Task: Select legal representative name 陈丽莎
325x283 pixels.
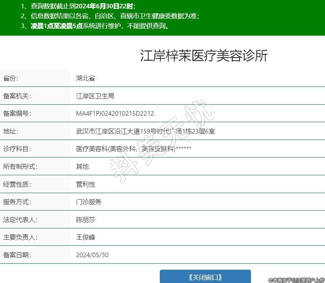Action: [x=85, y=220]
